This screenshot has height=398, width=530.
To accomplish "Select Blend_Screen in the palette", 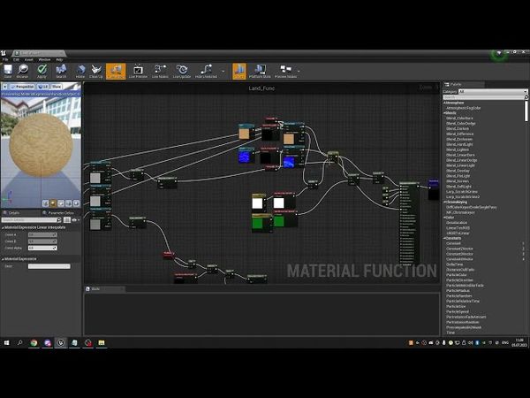I will (x=458, y=181).
